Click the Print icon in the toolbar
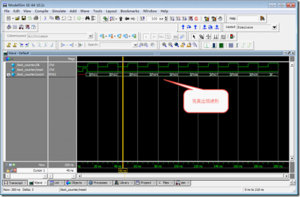The width and height of the screenshot is (300, 197). [36, 19]
